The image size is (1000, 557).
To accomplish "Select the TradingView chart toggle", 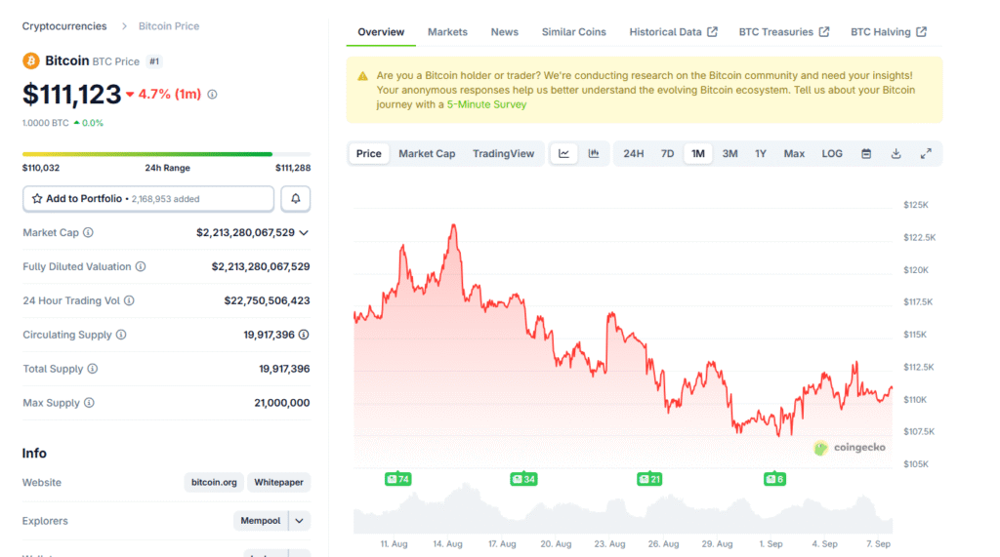I will (503, 153).
